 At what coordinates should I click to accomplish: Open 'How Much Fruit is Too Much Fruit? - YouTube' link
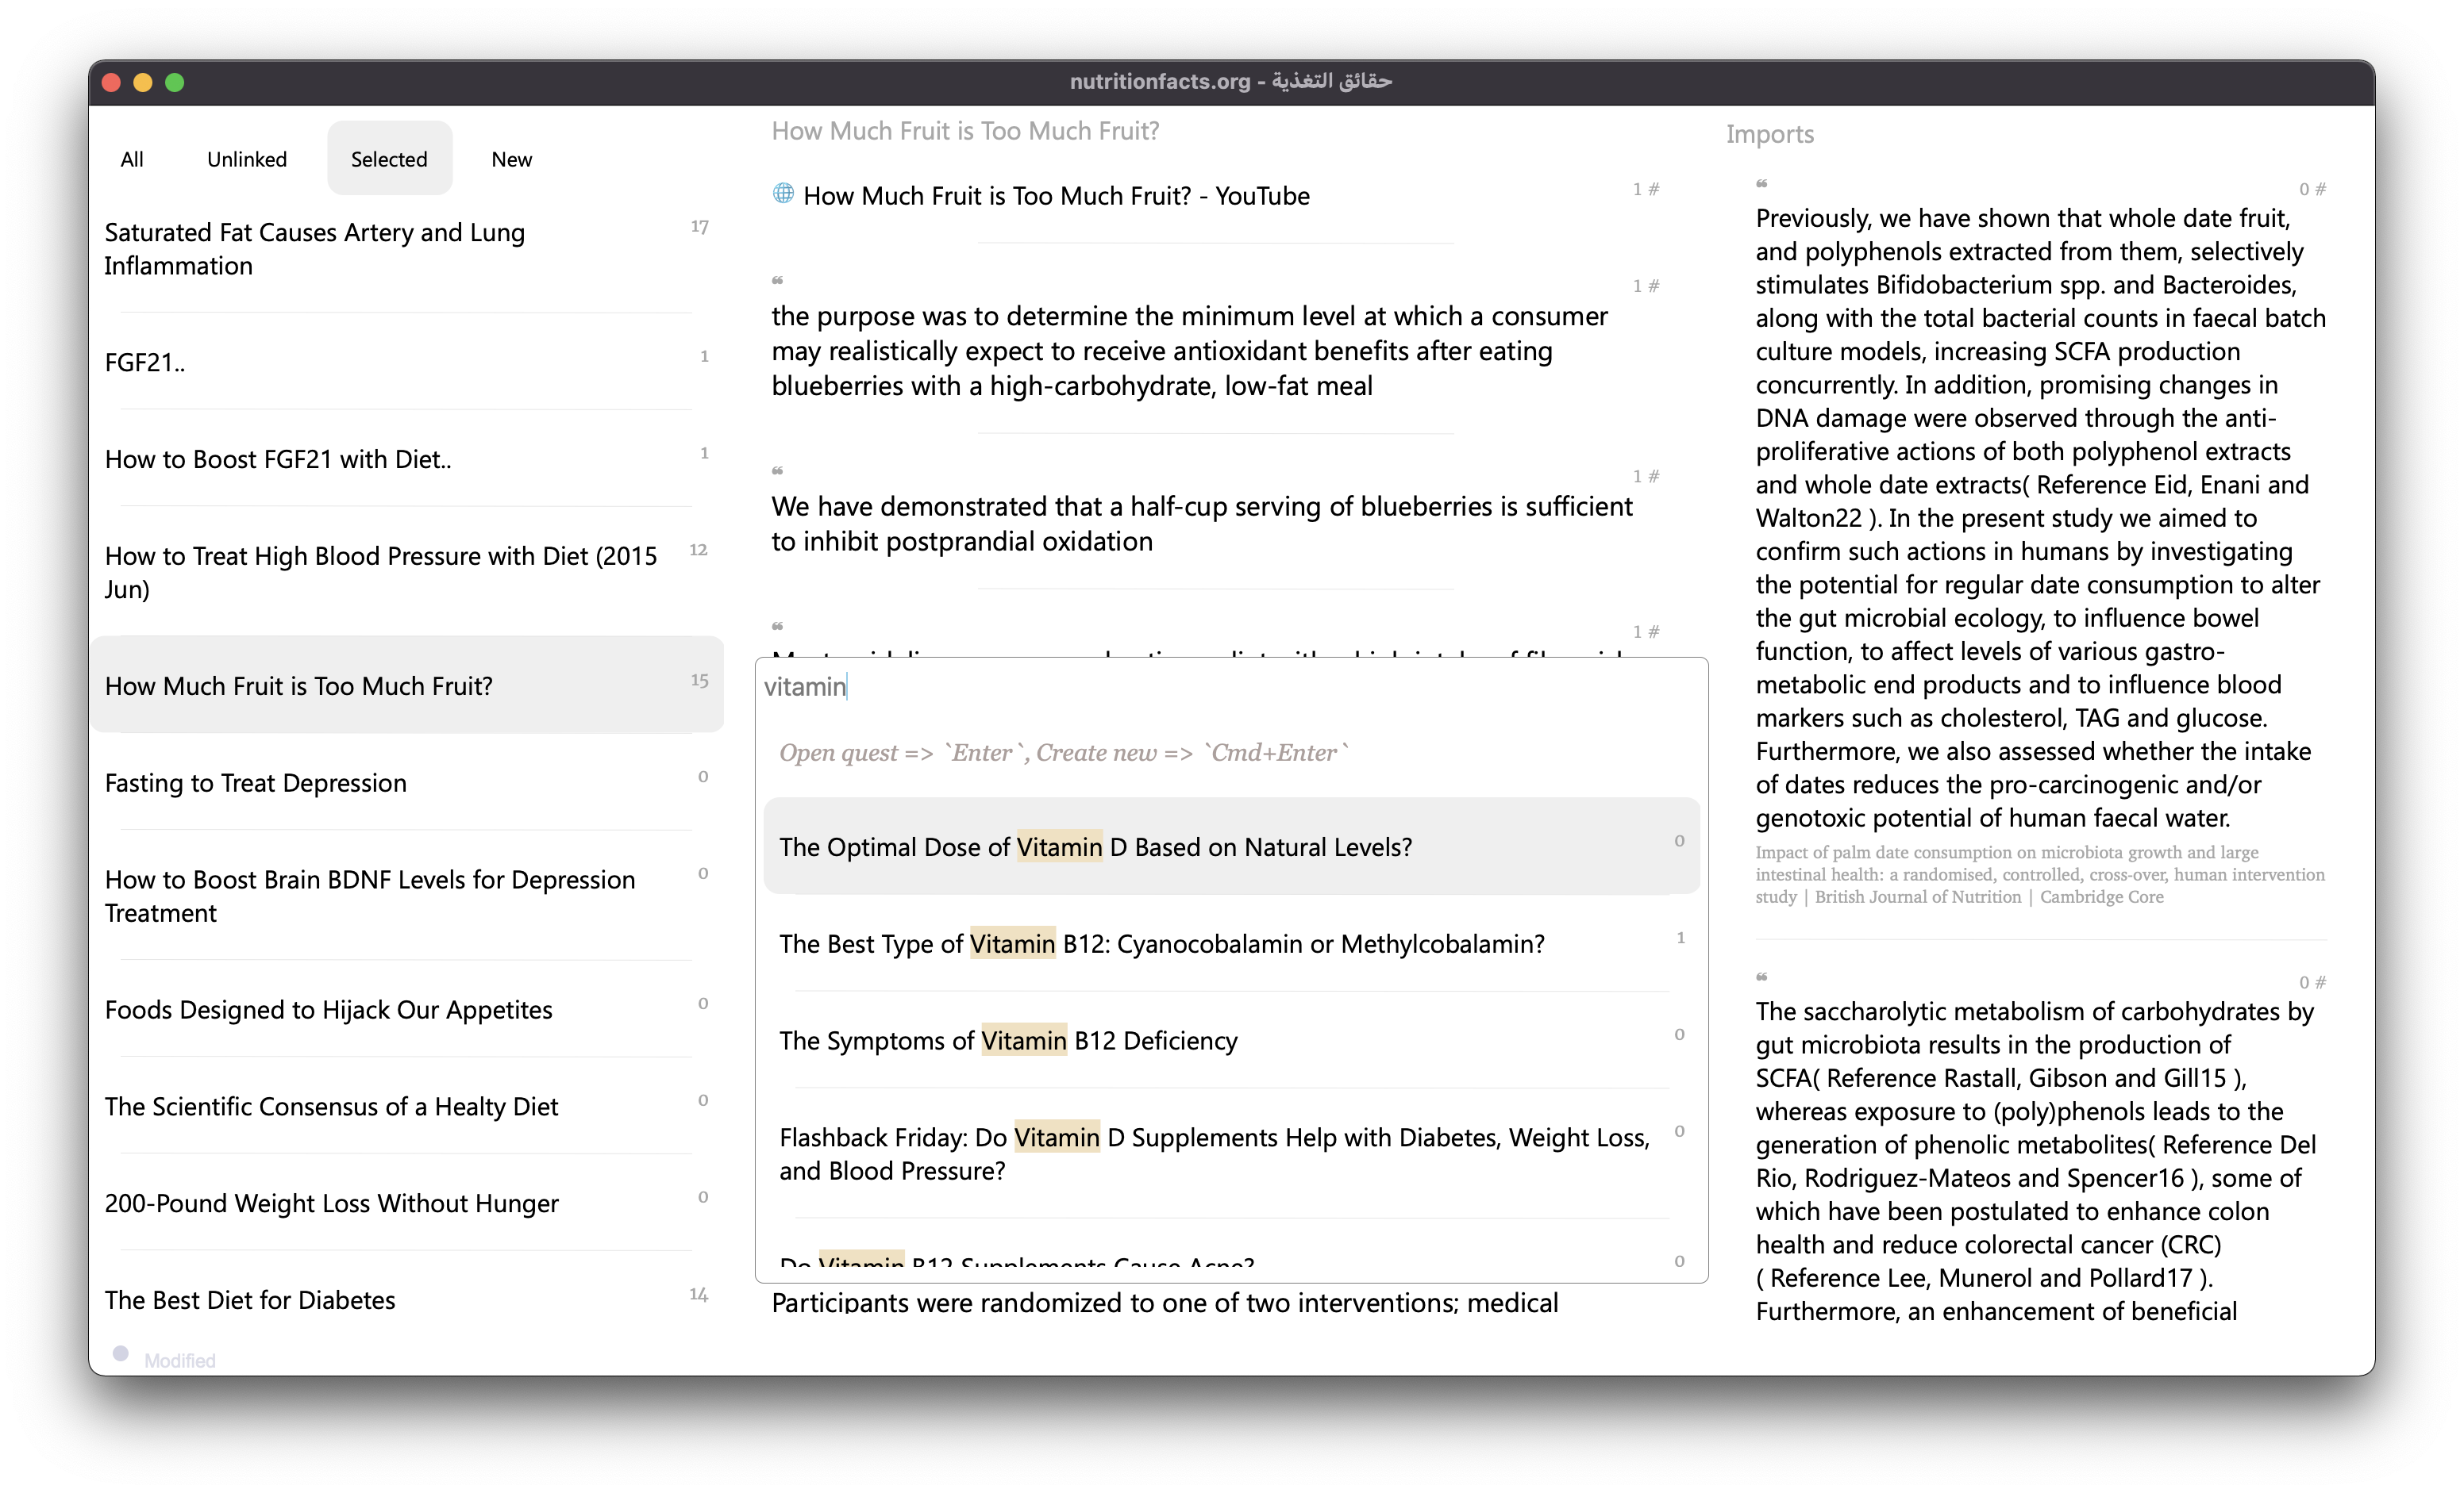pos(1056,196)
